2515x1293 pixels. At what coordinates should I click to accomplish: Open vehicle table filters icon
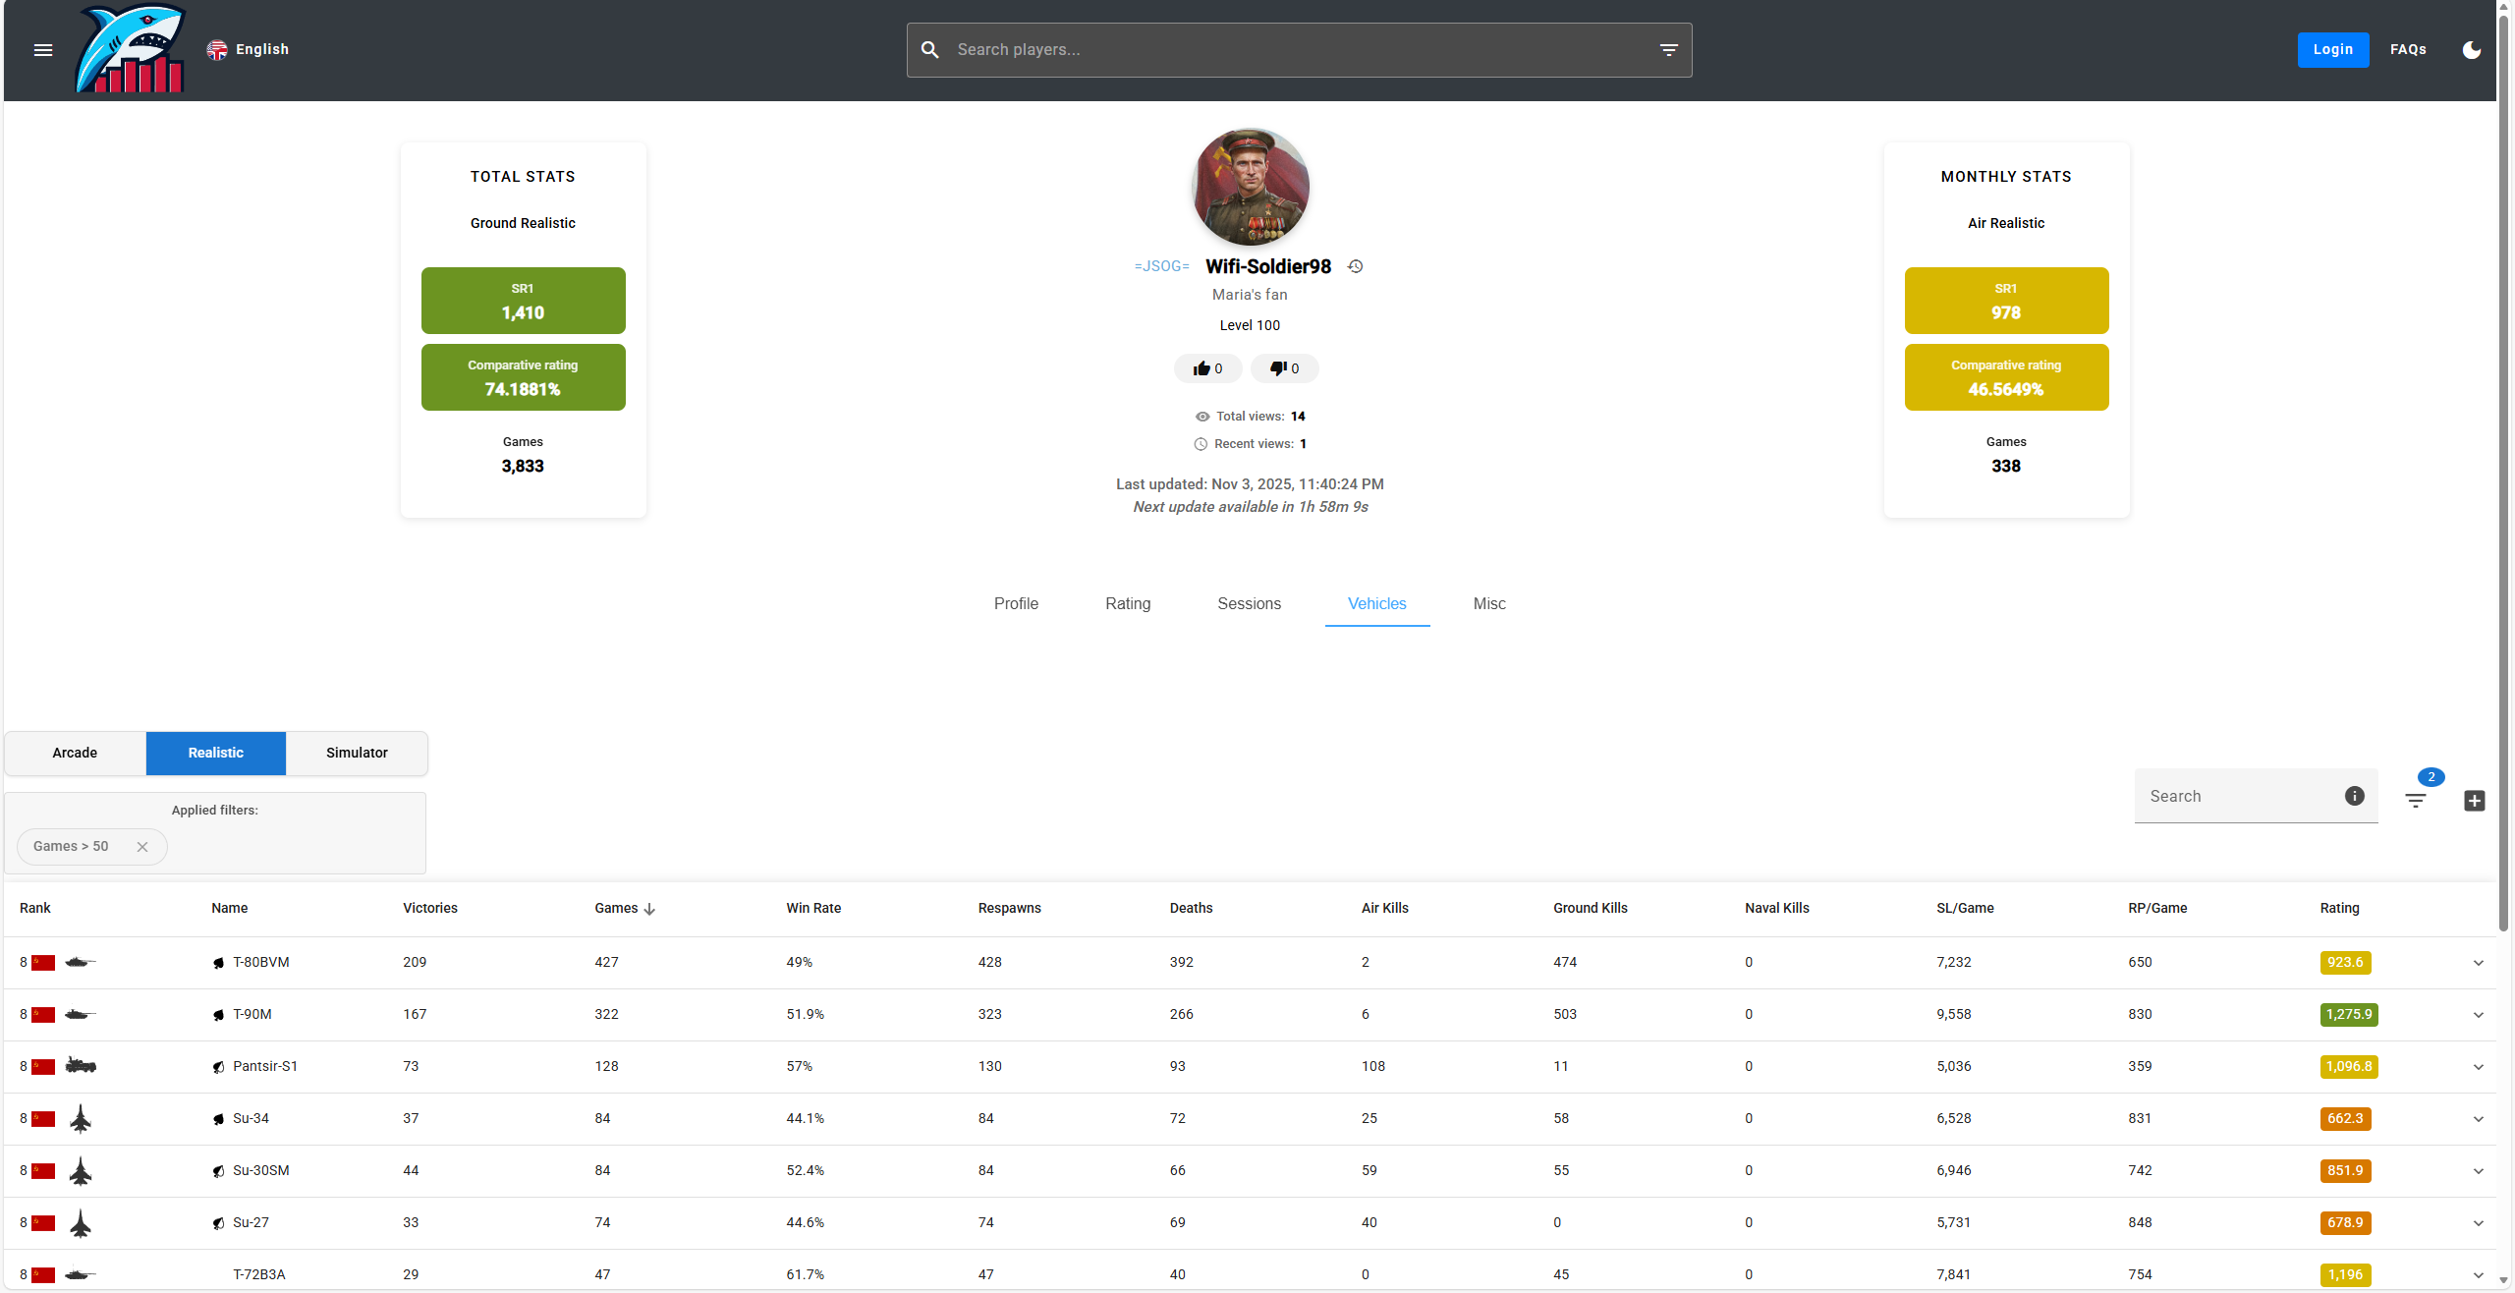[x=2416, y=801]
